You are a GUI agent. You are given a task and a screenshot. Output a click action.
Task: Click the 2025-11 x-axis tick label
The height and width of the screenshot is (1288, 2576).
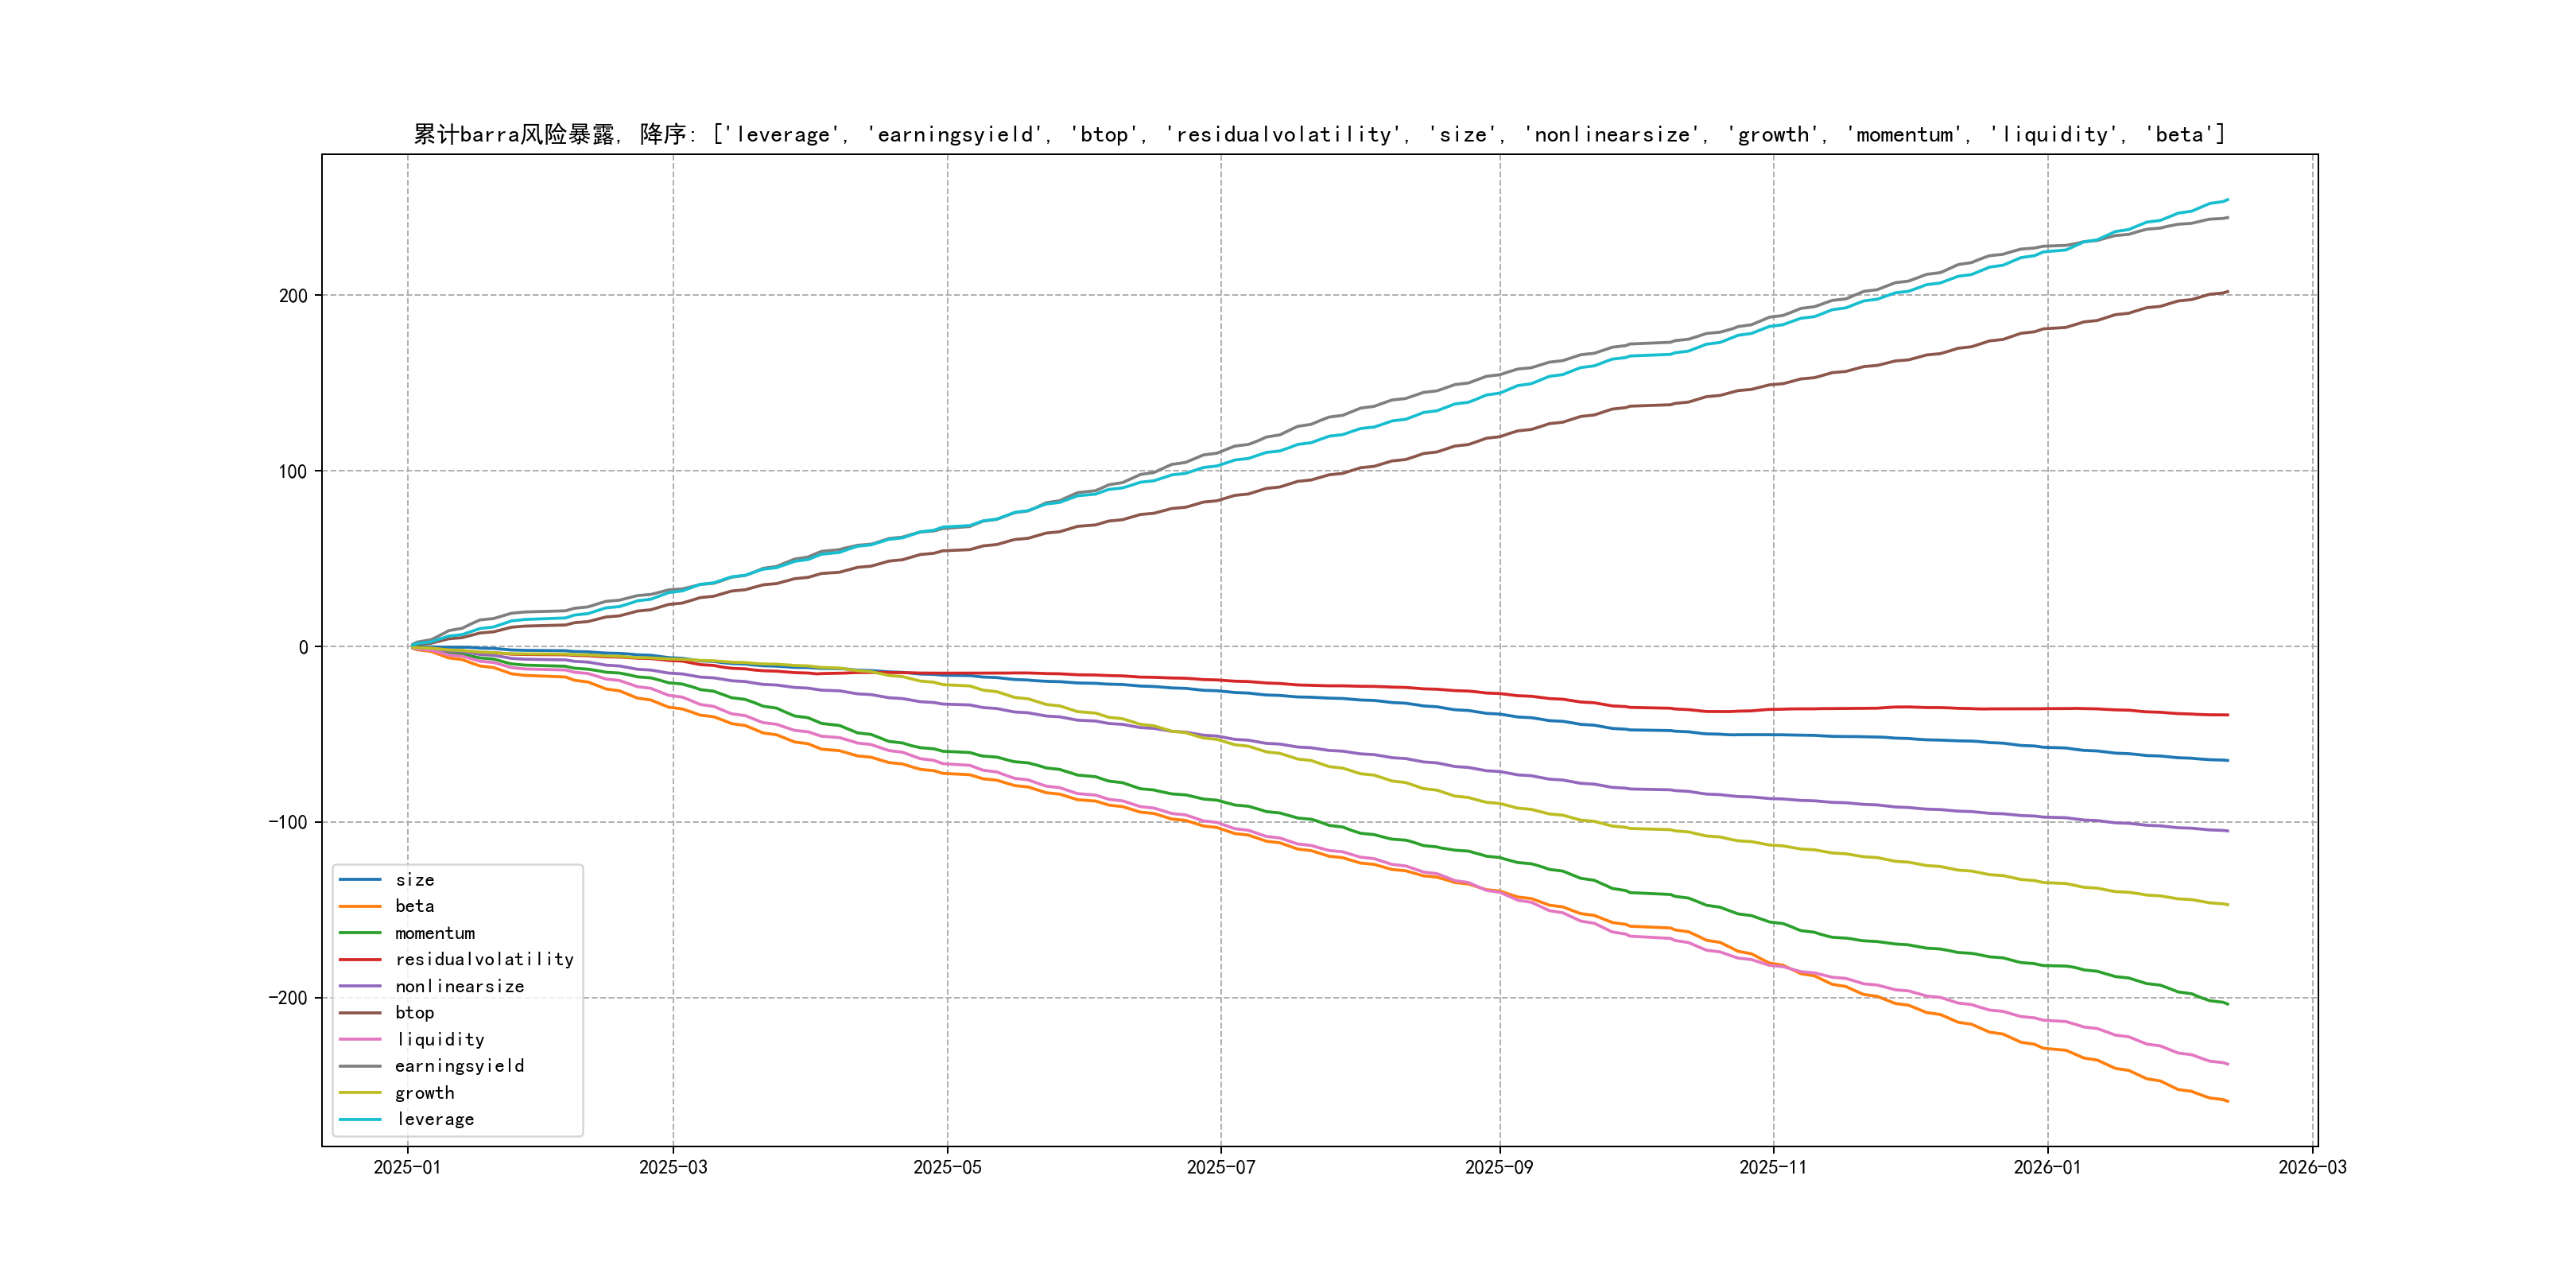click(1773, 1168)
